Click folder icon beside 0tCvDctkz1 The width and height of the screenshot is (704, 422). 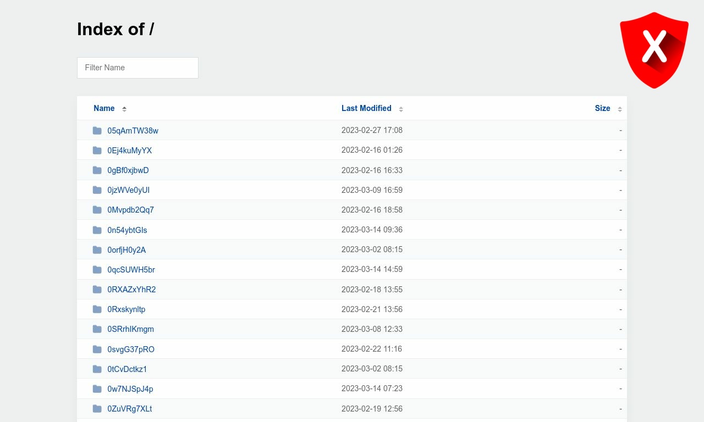[x=97, y=369]
